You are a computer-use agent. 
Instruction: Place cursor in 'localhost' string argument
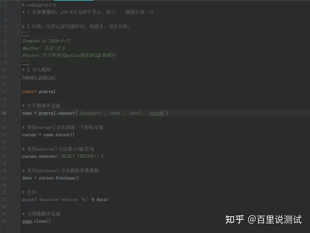point(90,113)
